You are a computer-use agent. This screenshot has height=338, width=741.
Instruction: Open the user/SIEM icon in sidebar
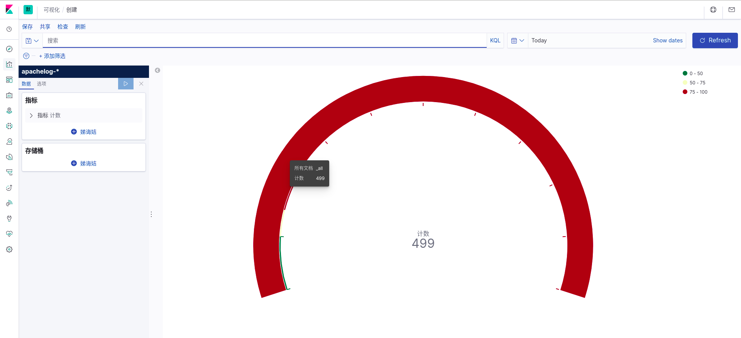[9, 141]
